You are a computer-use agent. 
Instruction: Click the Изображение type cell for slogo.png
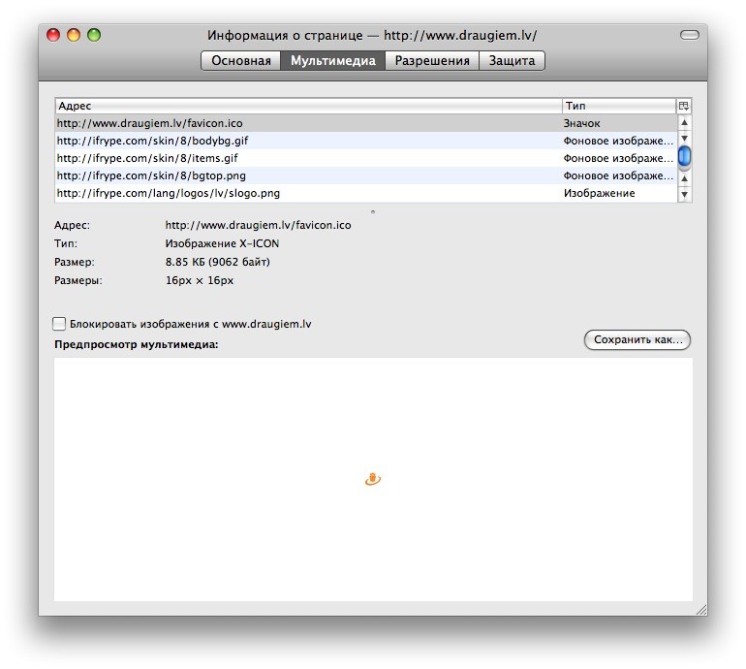tap(599, 193)
